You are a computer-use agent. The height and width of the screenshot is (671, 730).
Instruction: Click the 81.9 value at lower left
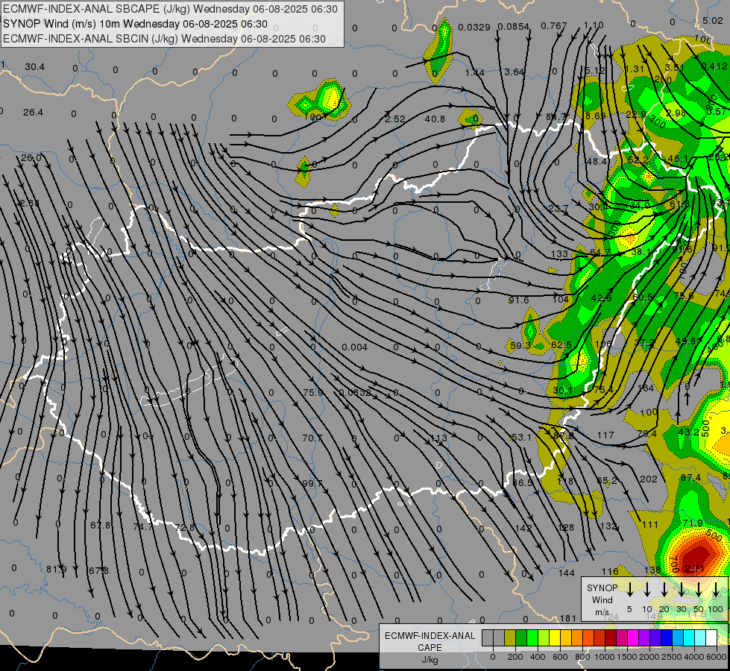tap(57, 569)
